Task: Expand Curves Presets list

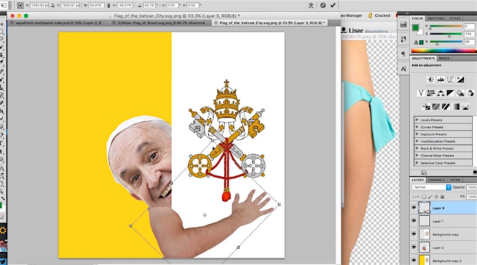Action: coord(417,127)
